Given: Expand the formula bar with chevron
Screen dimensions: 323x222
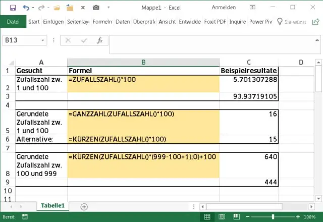Looking at the screenshot, I should 316,40.
